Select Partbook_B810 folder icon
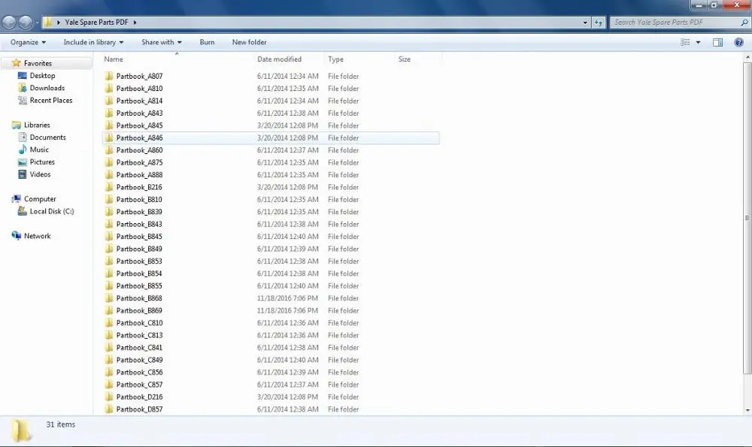Image resolution: width=752 pixels, height=447 pixels. (109, 199)
